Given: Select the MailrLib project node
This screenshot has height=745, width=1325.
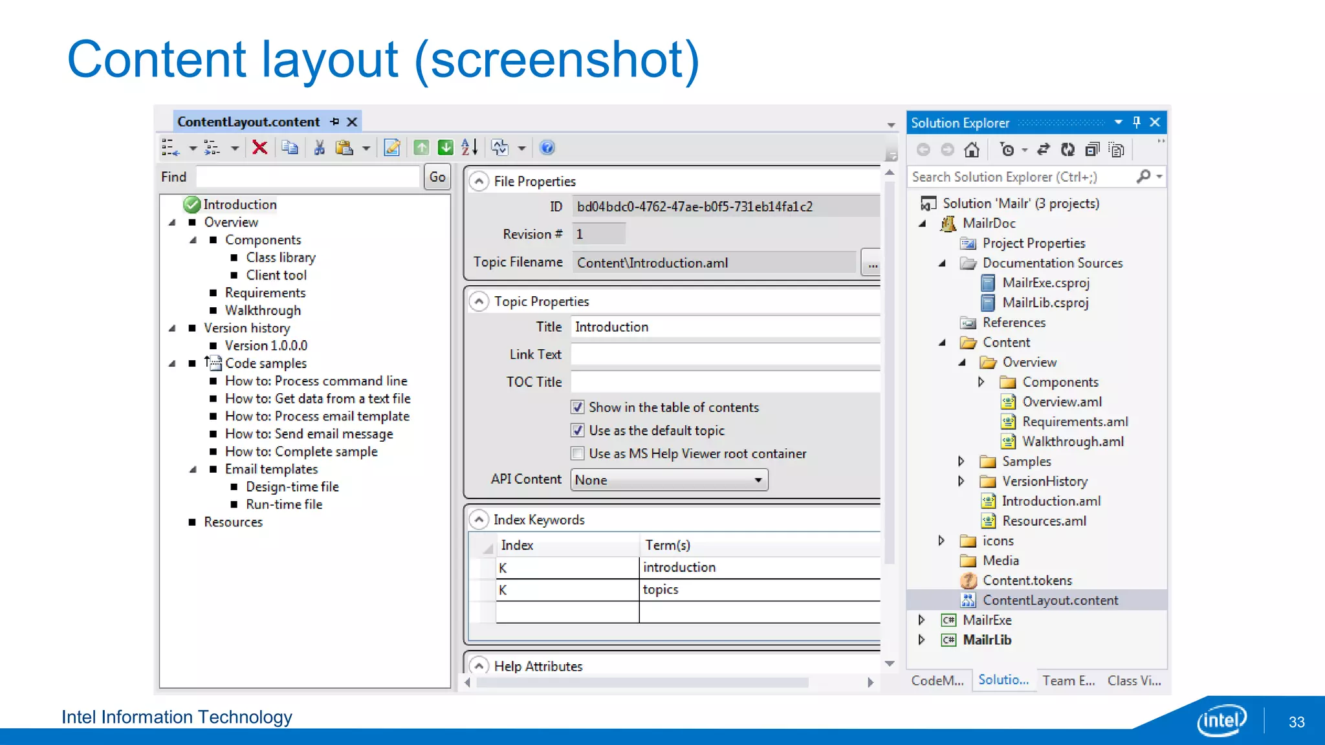Looking at the screenshot, I should [x=987, y=640].
